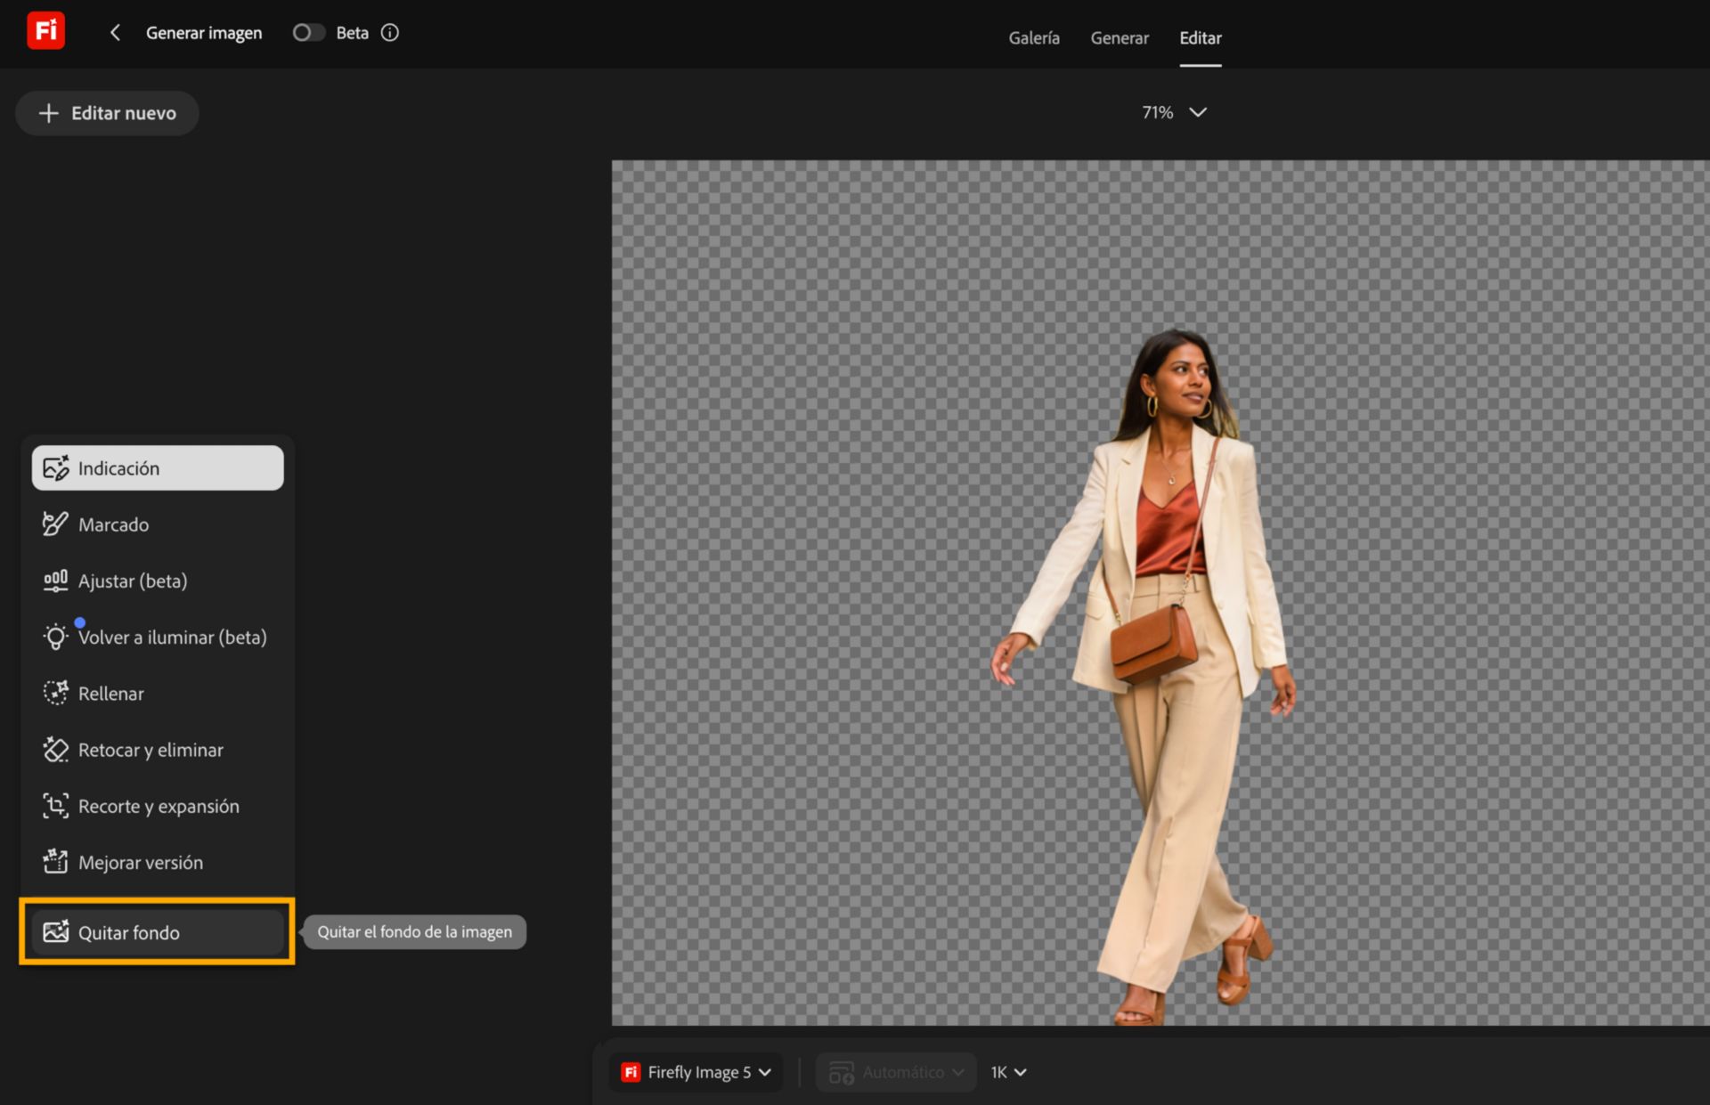This screenshot has height=1105, width=1710.
Task: Click the Adobe Firefly logo icon
Action: 45,31
